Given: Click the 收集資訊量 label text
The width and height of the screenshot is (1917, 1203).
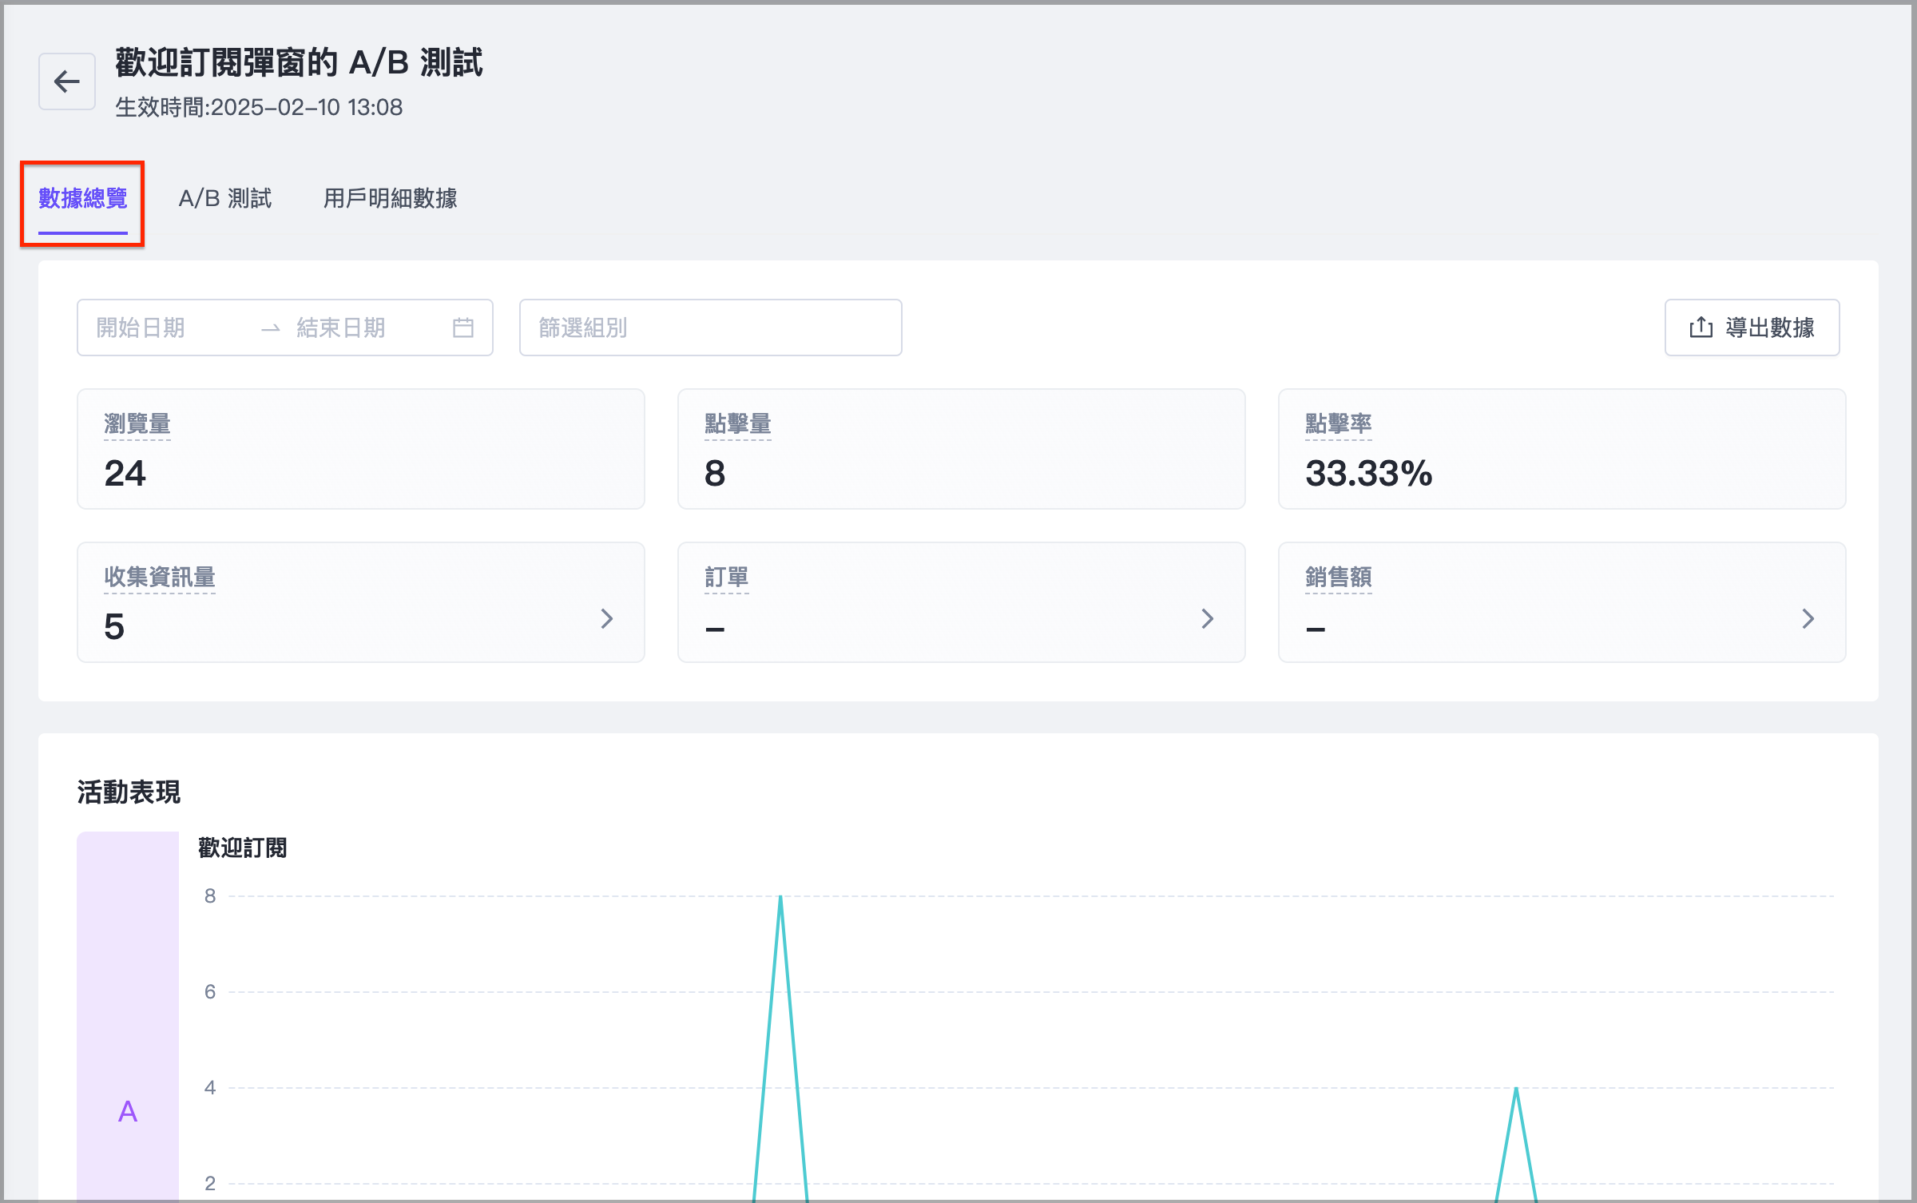Looking at the screenshot, I should [x=160, y=577].
